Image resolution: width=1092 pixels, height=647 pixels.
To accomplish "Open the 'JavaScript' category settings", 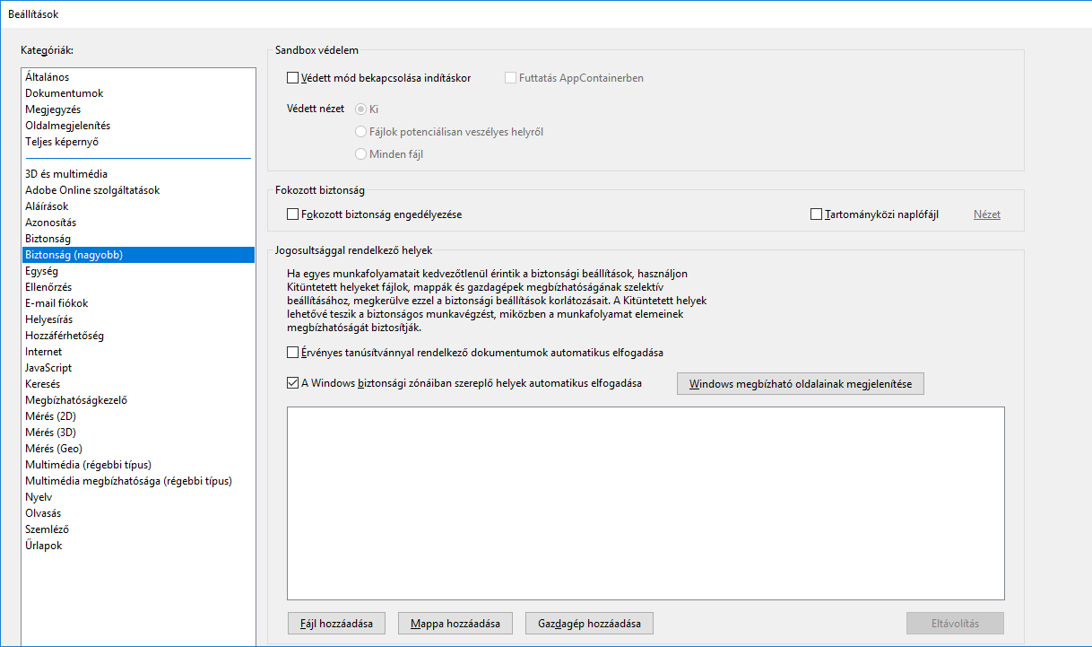I will 48,368.
